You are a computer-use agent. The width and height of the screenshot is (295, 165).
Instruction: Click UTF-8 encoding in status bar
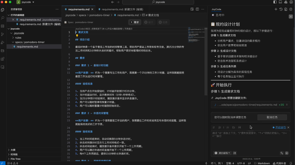point(241,163)
